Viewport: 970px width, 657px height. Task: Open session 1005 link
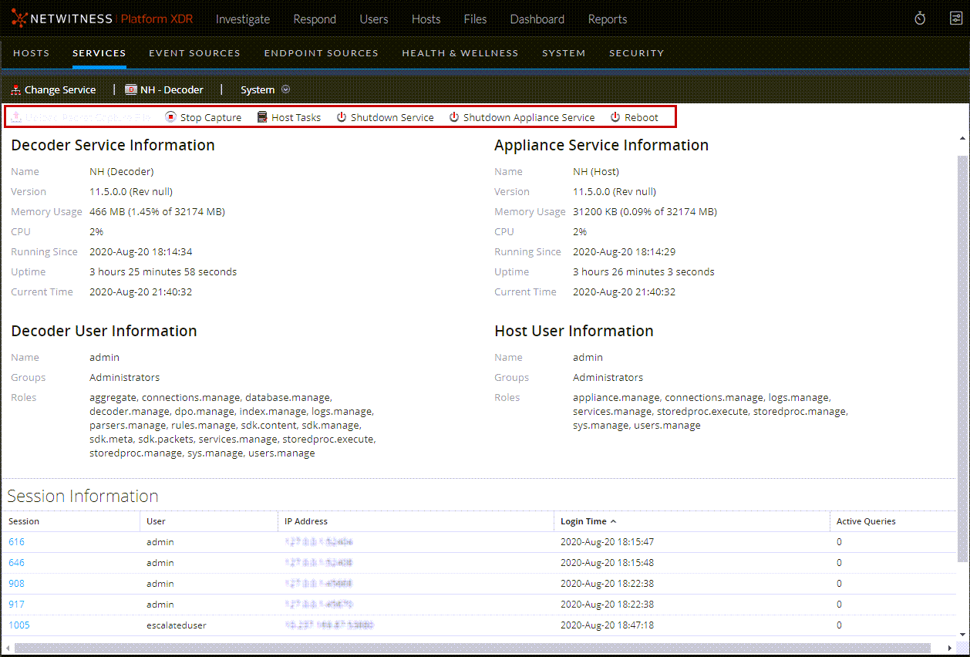[19, 625]
